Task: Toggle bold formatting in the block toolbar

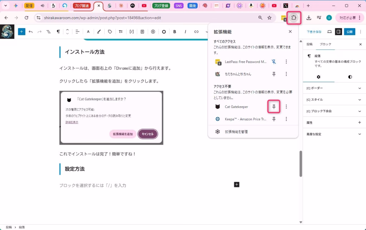Action: [175, 32]
